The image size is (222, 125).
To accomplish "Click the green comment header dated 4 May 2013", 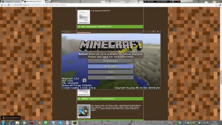I will coord(110,99).
